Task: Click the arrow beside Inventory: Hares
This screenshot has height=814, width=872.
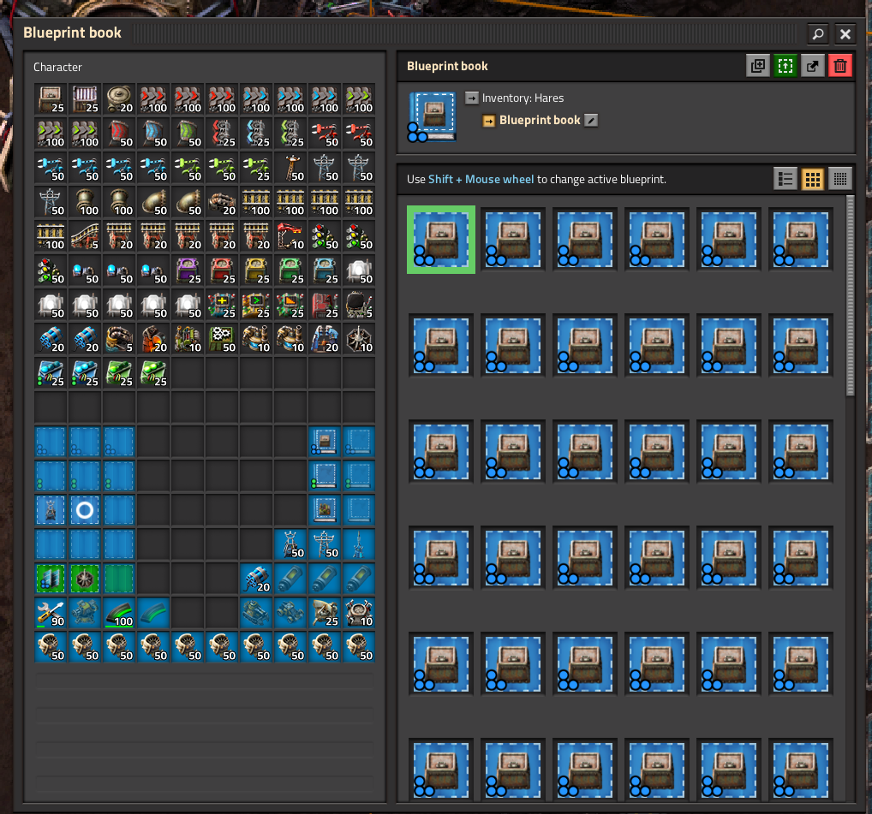Action: 472,98
